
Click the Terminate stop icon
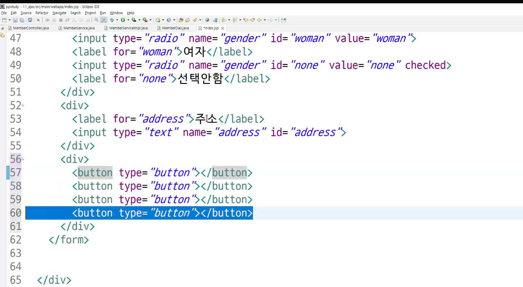tap(61, 20)
